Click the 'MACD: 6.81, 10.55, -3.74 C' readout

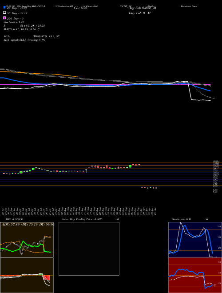pos(21,29)
